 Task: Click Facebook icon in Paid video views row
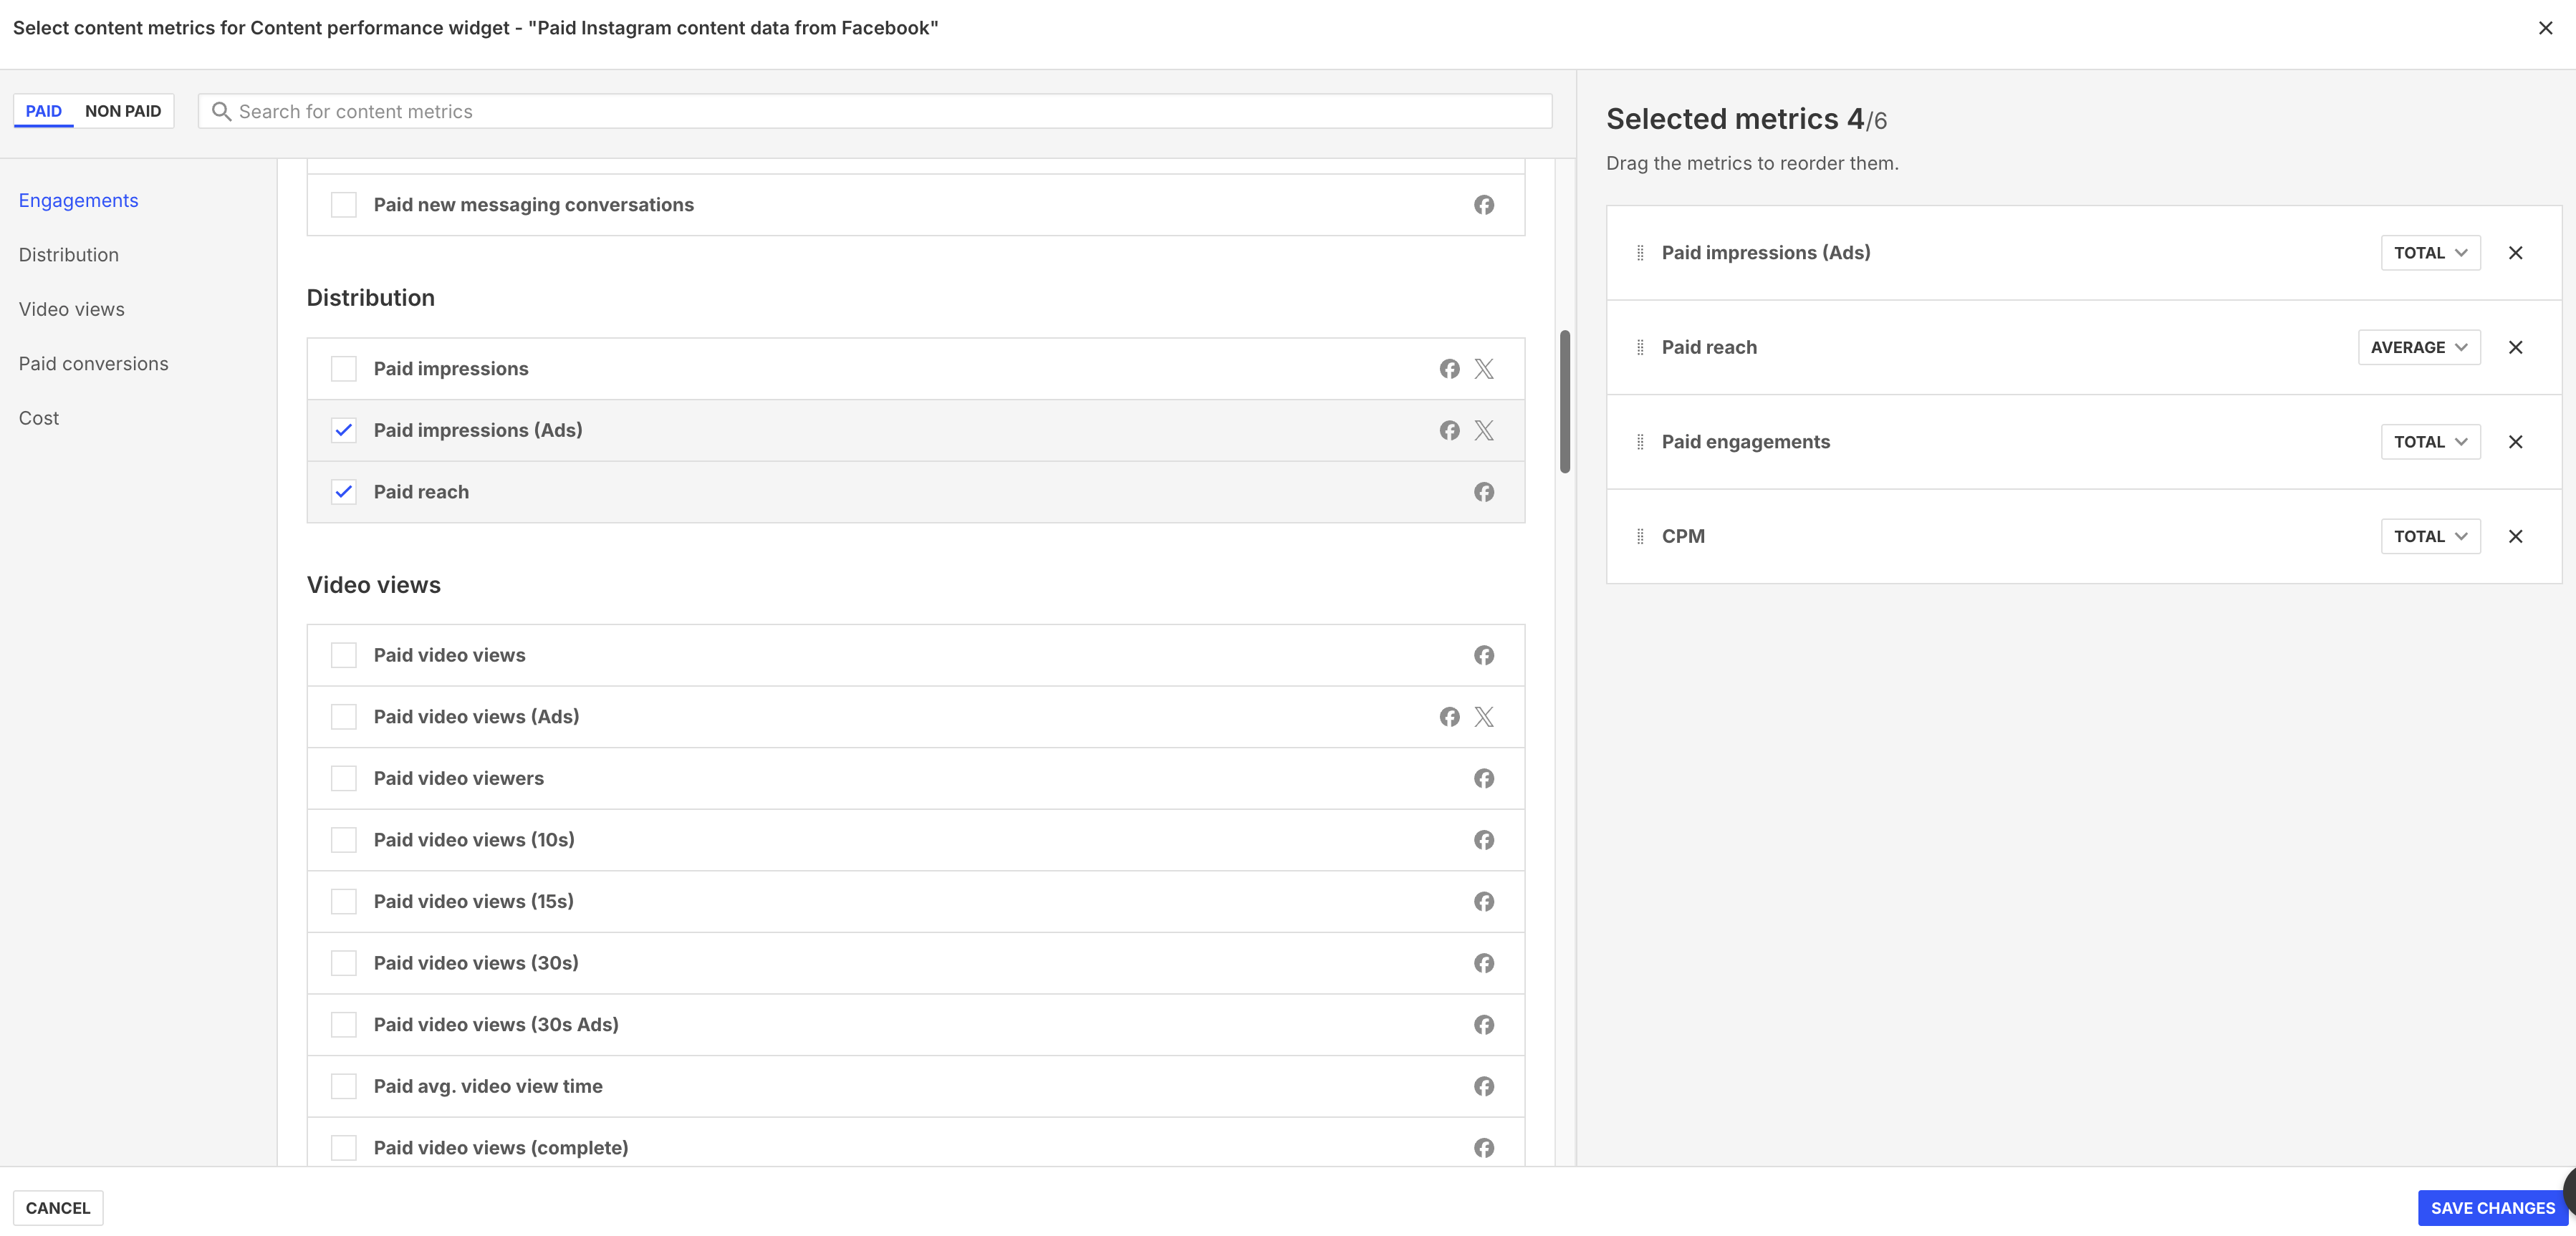[x=1484, y=655]
